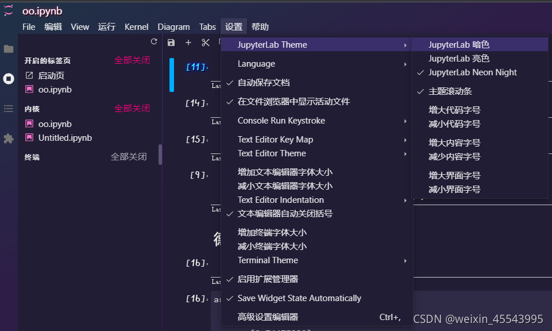This screenshot has height=331, width=552.
Task: Click 减小代码字号
Action: [x=480, y=124]
